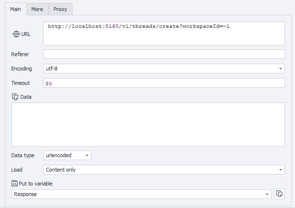Click the Put to variable label
Image resolution: width=295 pixels, height=208 pixels.
pyautogui.click(x=36, y=183)
